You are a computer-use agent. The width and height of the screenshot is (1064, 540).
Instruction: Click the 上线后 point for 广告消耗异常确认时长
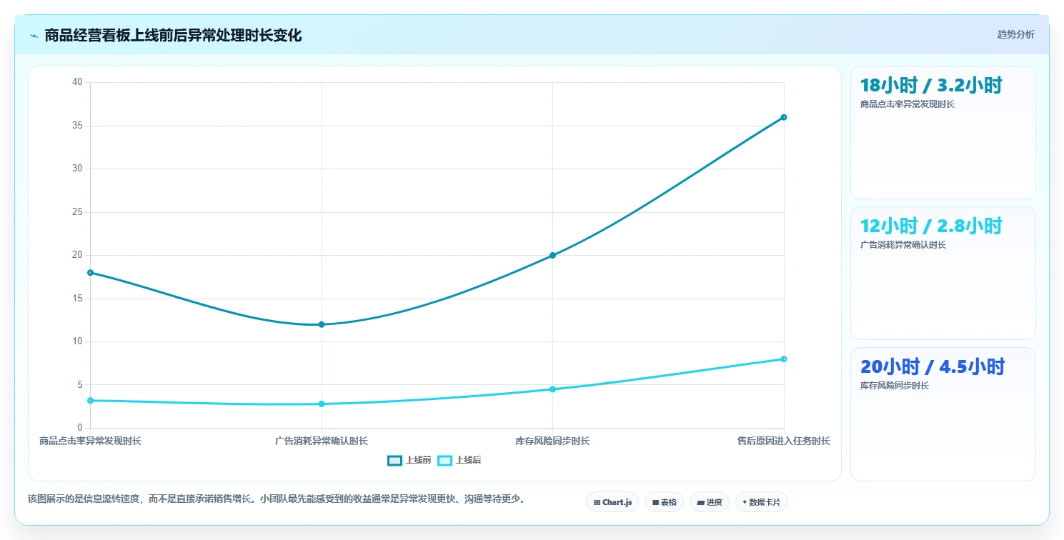pos(322,404)
